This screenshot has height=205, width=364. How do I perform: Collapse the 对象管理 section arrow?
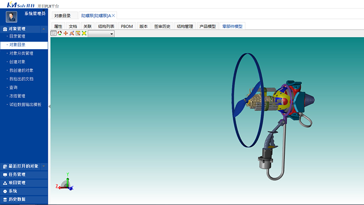point(43,29)
